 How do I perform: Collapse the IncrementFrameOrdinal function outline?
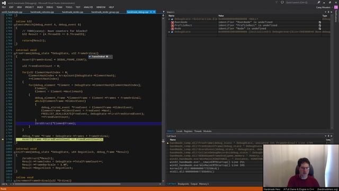[x=14, y=180]
